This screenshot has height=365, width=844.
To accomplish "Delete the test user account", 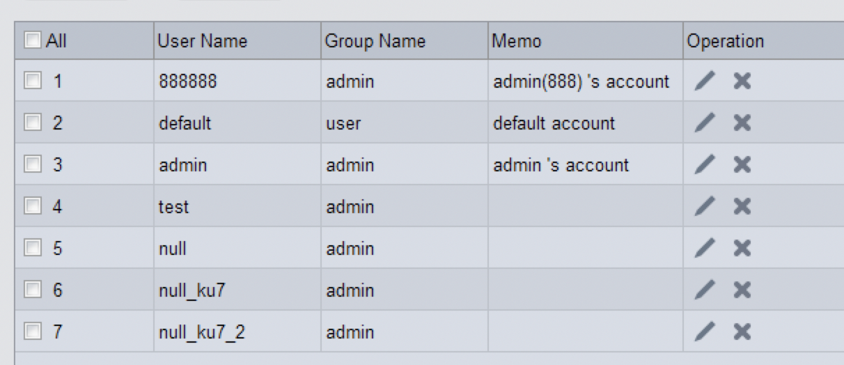I will 742,207.
